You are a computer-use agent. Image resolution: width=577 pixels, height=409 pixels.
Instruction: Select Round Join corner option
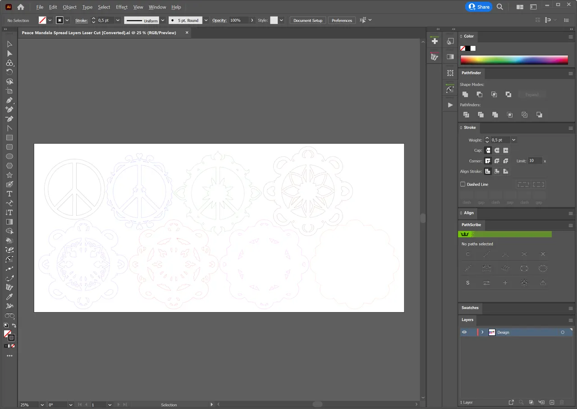pos(497,161)
